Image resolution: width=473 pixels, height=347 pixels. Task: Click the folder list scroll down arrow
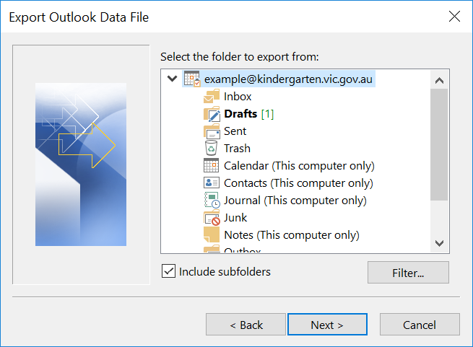click(439, 243)
